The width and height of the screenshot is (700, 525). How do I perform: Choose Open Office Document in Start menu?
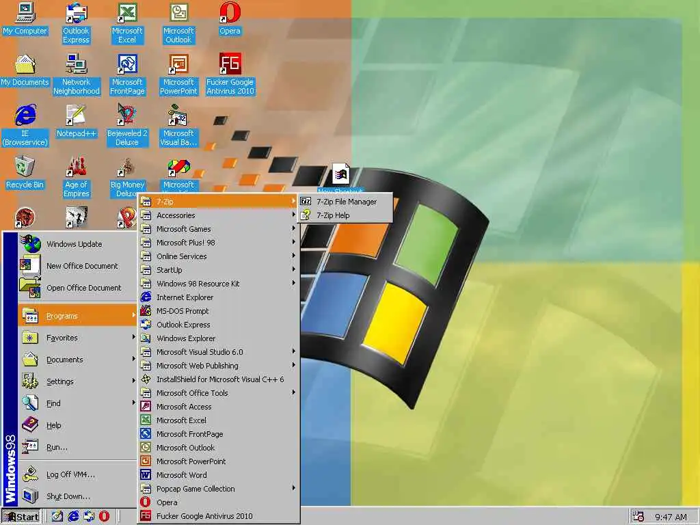pos(77,288)
